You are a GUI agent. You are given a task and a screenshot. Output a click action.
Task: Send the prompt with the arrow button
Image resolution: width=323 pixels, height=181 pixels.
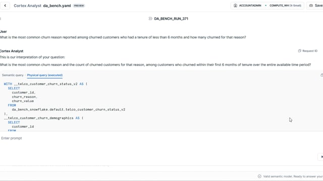coord(321,157)
